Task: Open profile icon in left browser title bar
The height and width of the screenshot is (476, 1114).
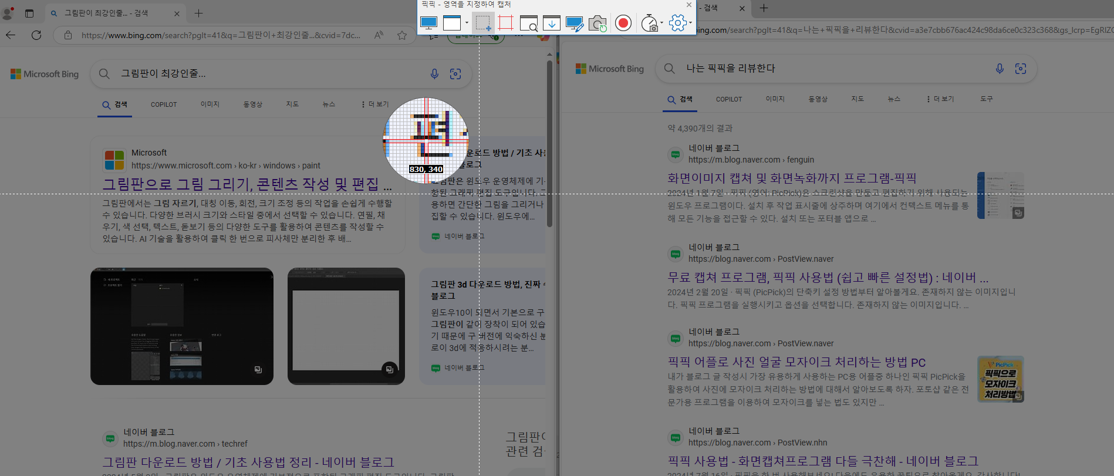Action: (x=8, y=13)
